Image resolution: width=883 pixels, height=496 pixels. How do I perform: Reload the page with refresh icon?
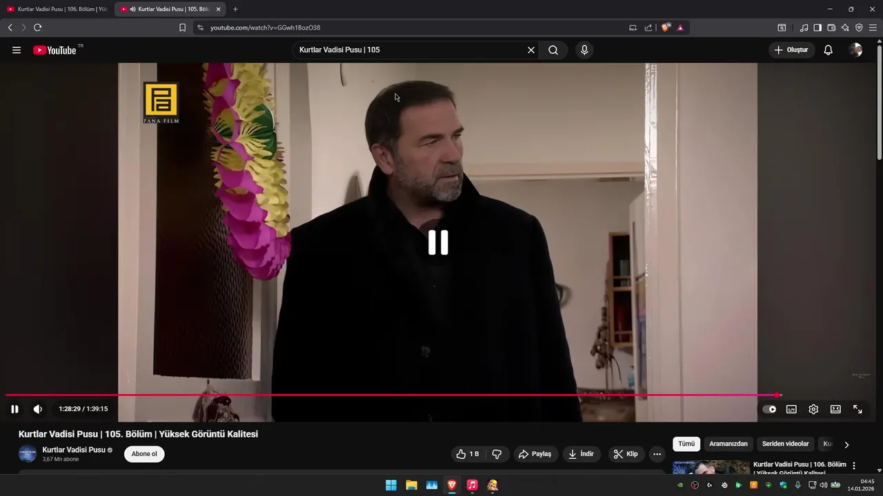(37, 28)
